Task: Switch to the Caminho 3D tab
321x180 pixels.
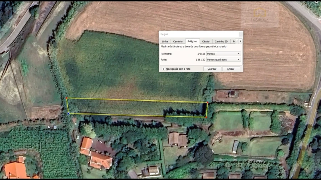Action: pos(221,42)
